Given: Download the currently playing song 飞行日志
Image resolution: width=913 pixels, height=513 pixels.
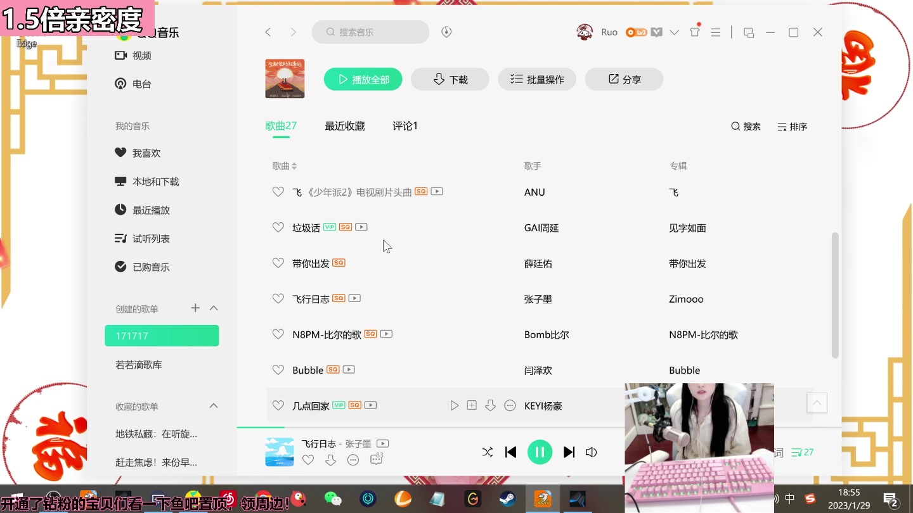Looking at the screenshot, I should [330, 460].
